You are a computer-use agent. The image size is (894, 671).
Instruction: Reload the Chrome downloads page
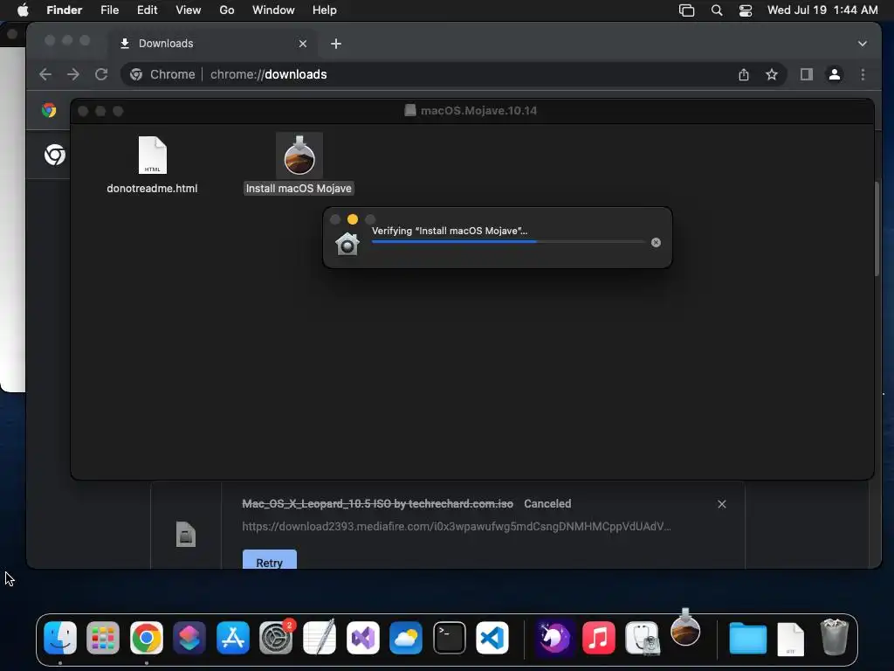tap(101, 74)
